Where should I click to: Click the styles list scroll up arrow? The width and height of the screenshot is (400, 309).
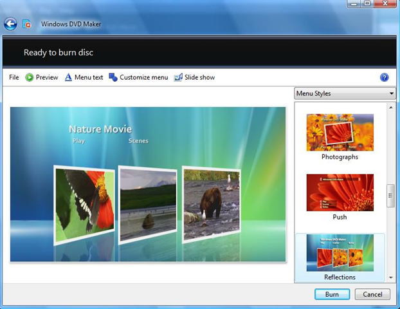click(x=391, y=108)
